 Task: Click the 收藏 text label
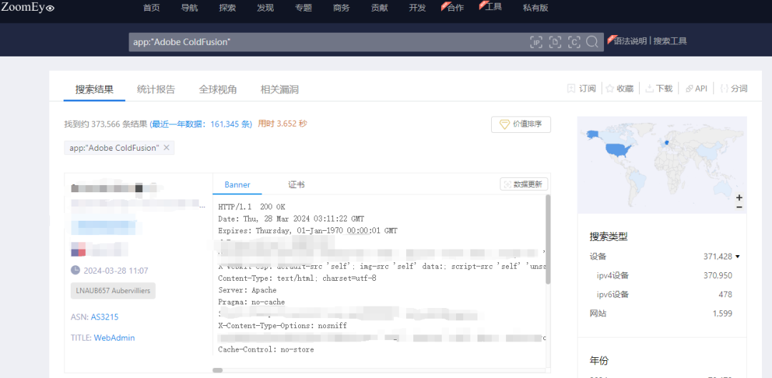625,89
